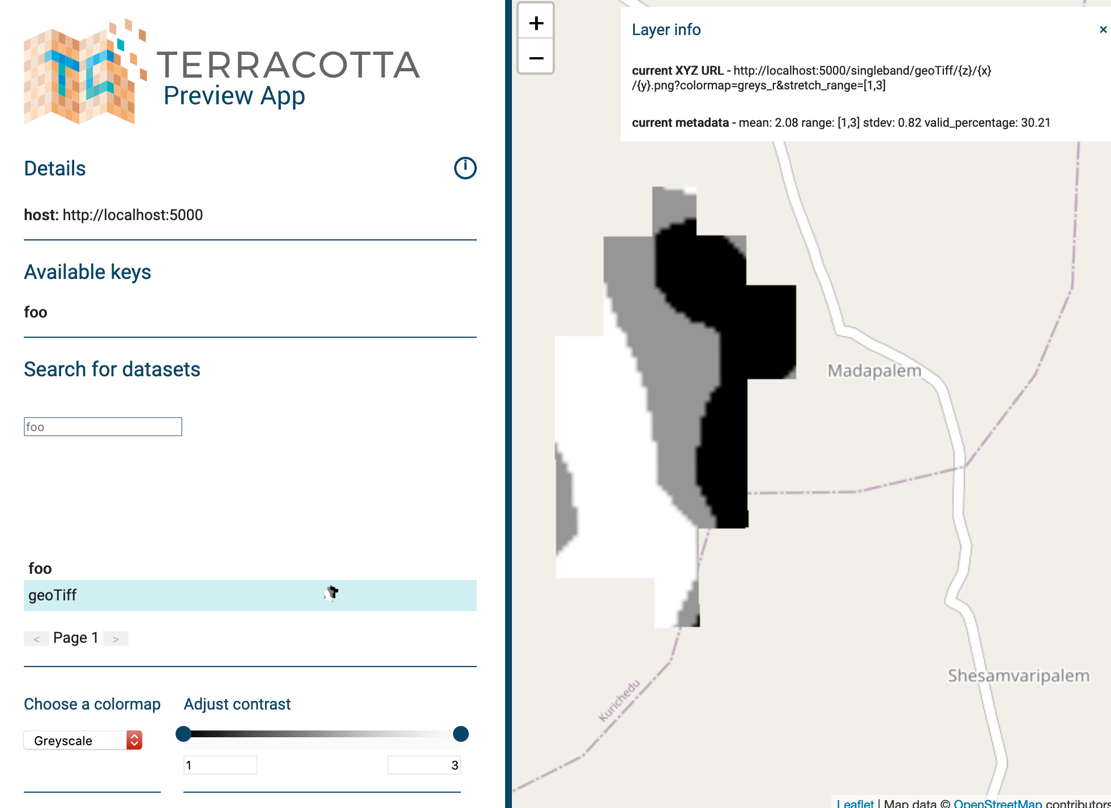Image resolution: width=1111 pixels, height=808 pixels.
Task: Click the next page arrow button
Action: click(116, 639)
